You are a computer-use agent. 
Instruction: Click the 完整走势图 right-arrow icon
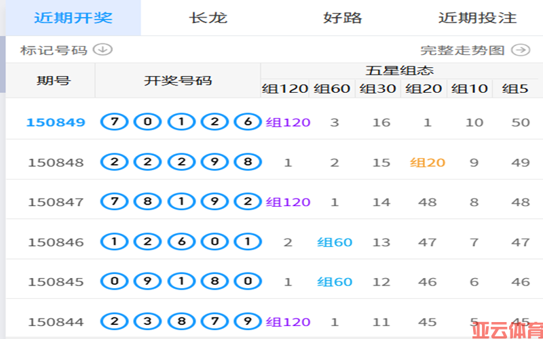521,50
